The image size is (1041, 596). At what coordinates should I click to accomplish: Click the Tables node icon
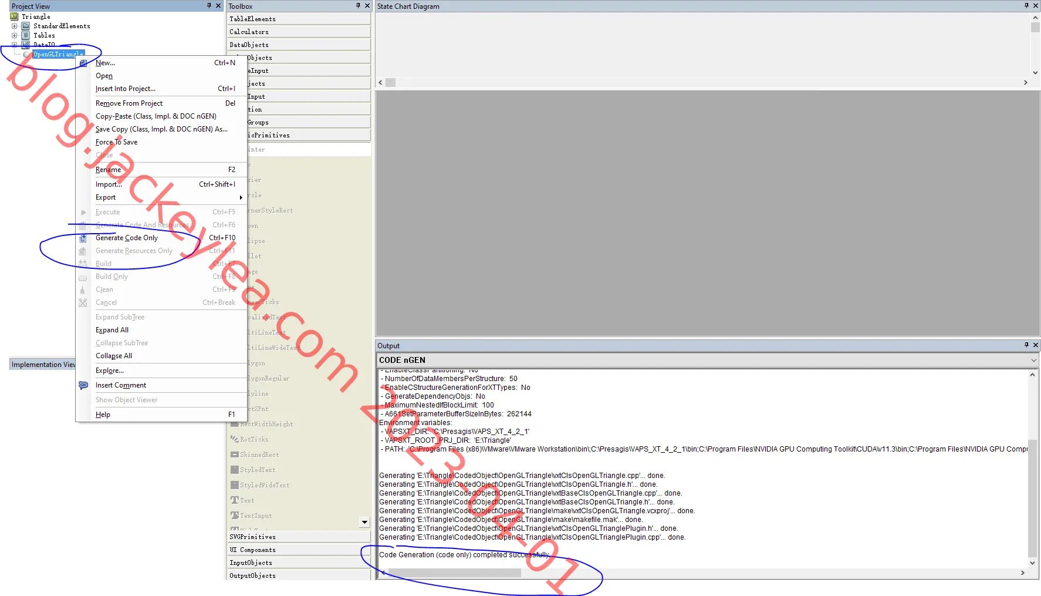26,35
